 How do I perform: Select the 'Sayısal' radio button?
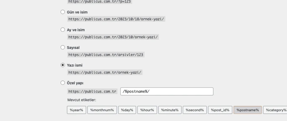[63, 47]
